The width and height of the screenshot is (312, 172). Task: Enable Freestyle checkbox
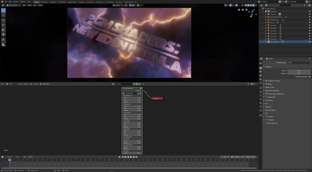266,120
